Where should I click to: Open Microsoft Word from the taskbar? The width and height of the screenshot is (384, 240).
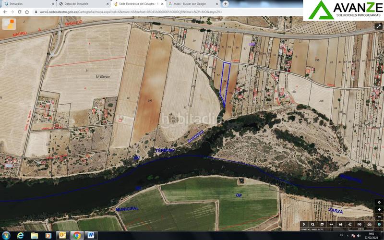[91, 235]
